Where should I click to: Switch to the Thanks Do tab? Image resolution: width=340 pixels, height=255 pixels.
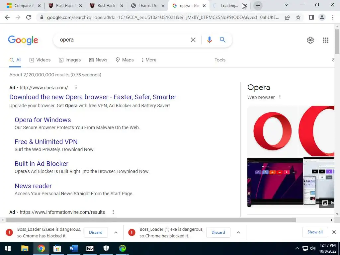point(147,6)
